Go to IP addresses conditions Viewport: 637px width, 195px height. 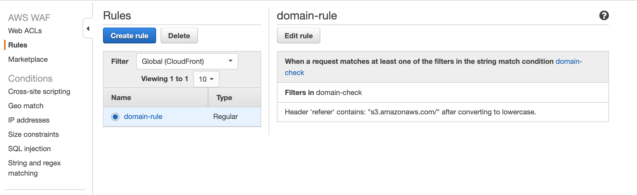pyautogui.click(x=29, y=120)
